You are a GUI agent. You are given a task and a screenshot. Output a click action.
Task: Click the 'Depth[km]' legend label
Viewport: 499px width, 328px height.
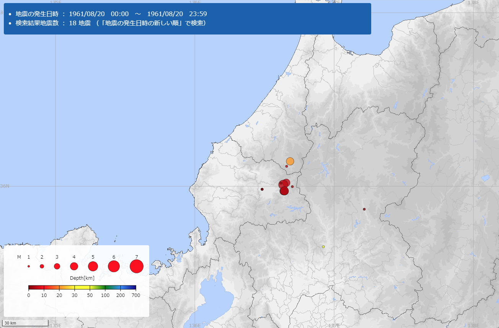click(x=82, y=278)
